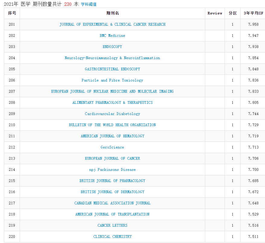Viewport: 265px width, 243px height.
Task: Open the BMC Medicine journal link
Action: click(112, 36)
